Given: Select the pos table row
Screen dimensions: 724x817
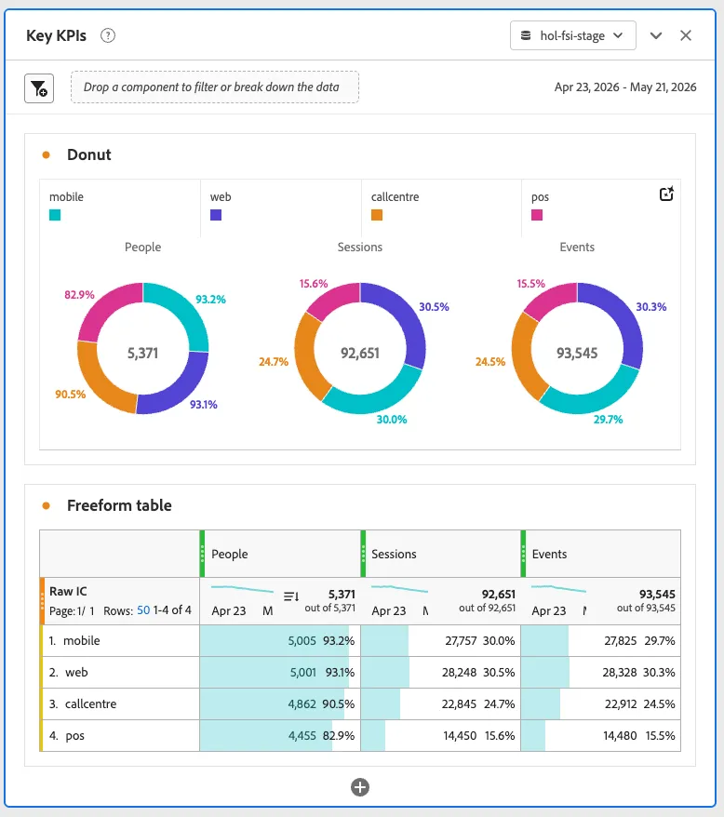Looking at the screenshot, I should click(360, 736).
